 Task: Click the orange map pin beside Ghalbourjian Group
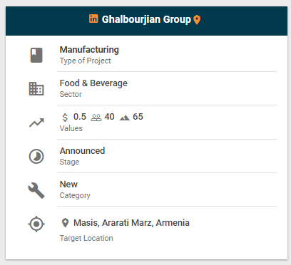pyautogui.click(x=197, y=20)
